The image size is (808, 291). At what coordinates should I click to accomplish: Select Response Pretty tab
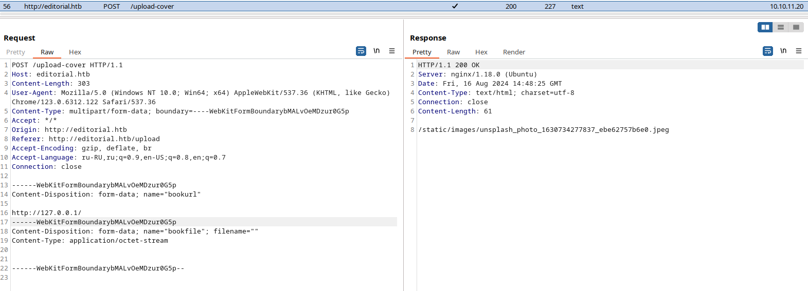(422, 52)
